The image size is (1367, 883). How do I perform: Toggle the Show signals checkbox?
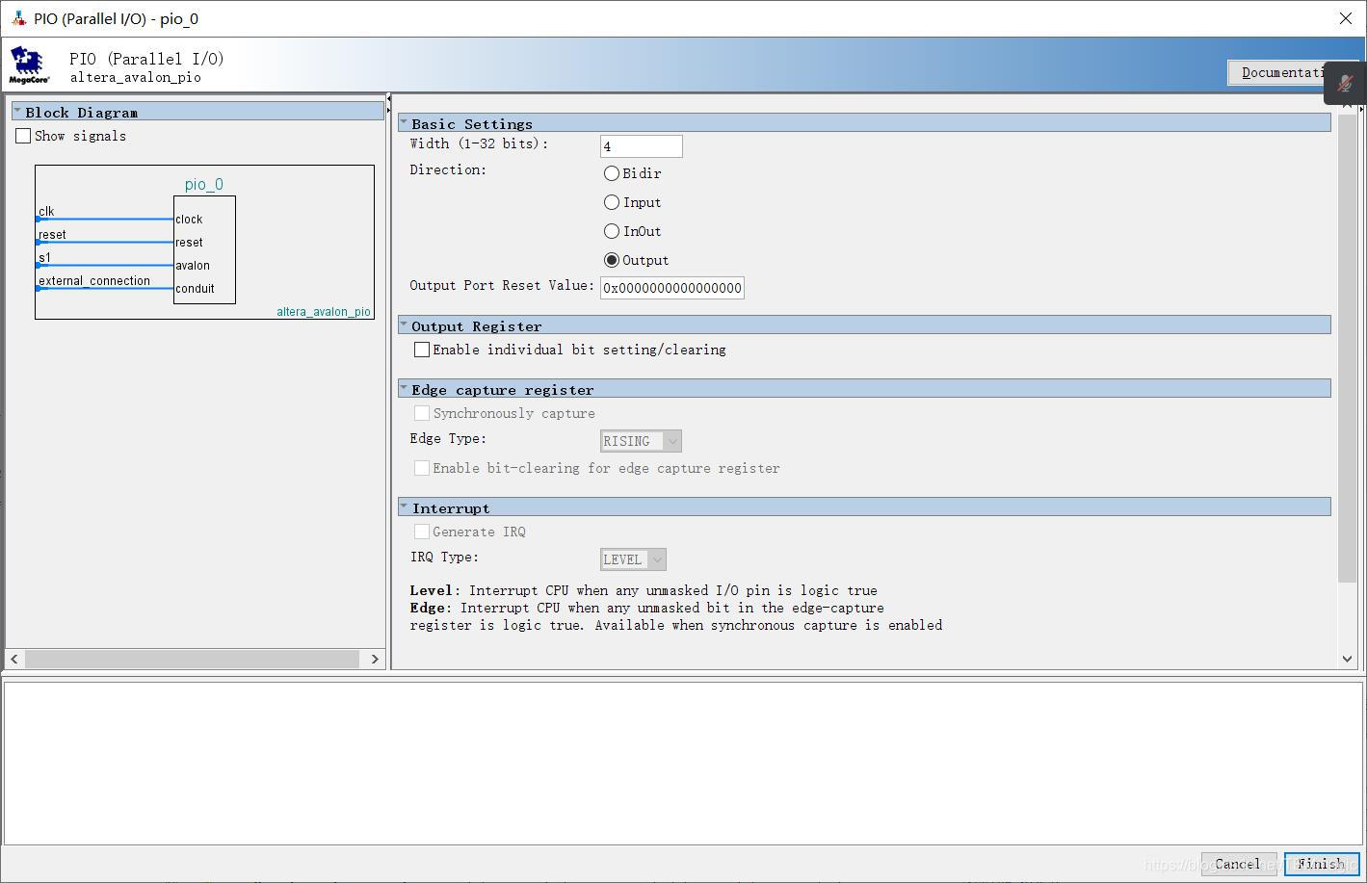click(x=23, y=136)
